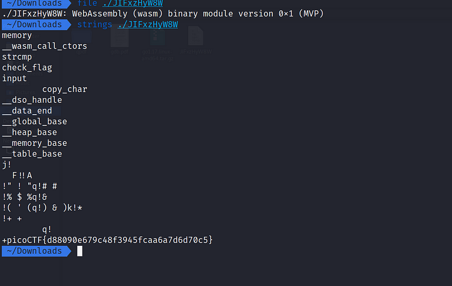The height and width of the screenshot is (286, 452).
Task: Click the underlined ./JIFxzHyW8W path after strings
Action: tap(148, 24)
